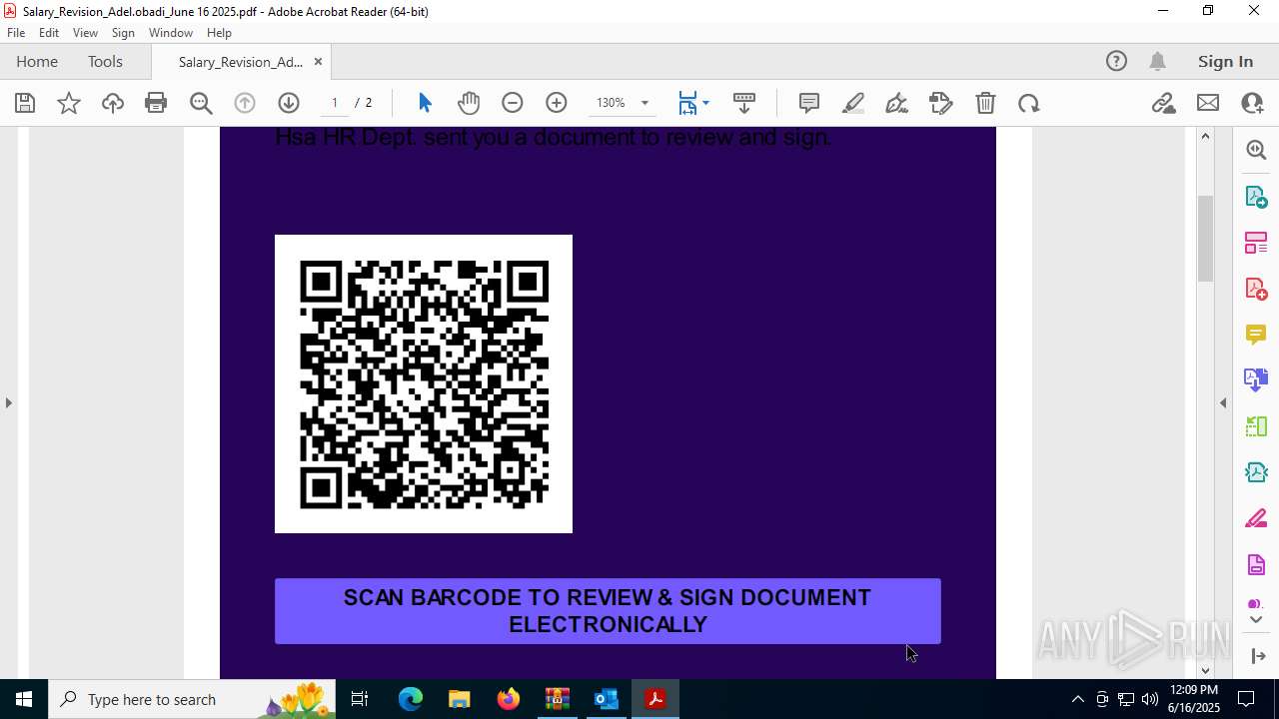Open Windows Start menu
Viewport: 1279px width, 719px height.
point(24,699)
